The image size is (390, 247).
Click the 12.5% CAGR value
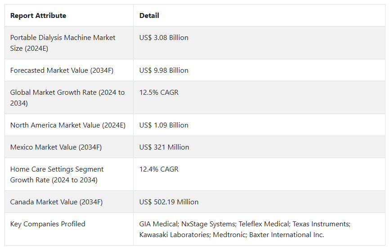click(x=159, y=93)
